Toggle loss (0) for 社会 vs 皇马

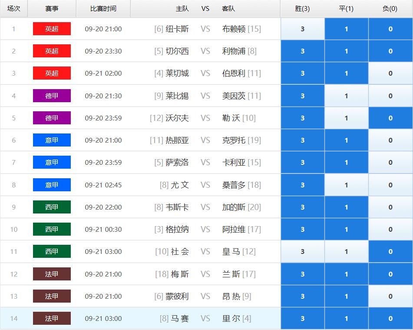[x=390, y=251]
